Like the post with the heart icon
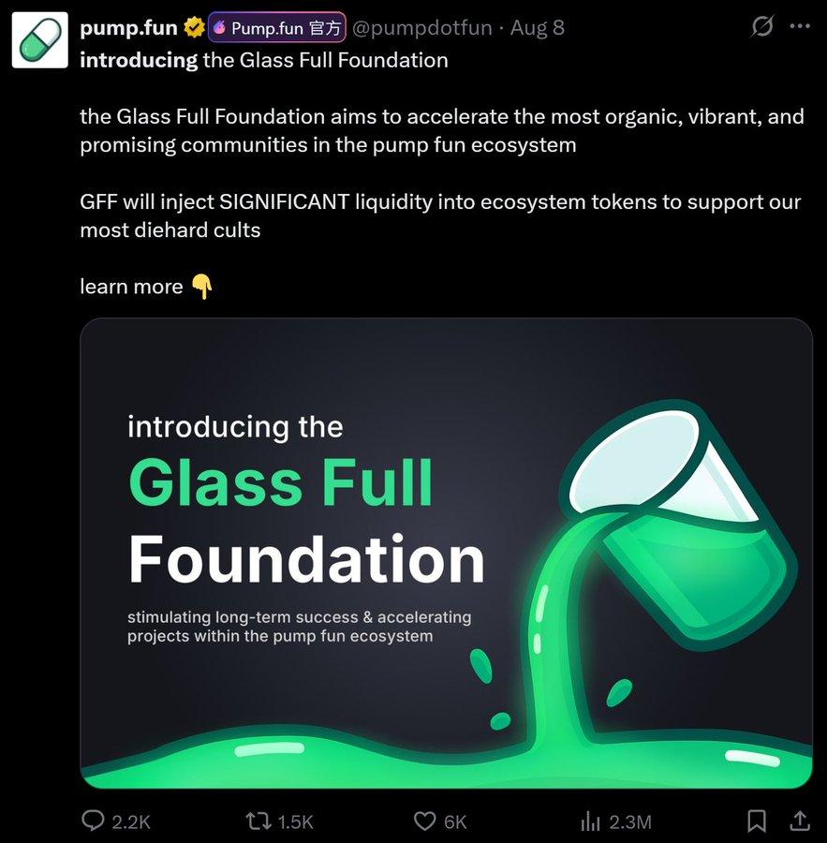The height and width of the screenshot is (843, 827). point(424,821)
